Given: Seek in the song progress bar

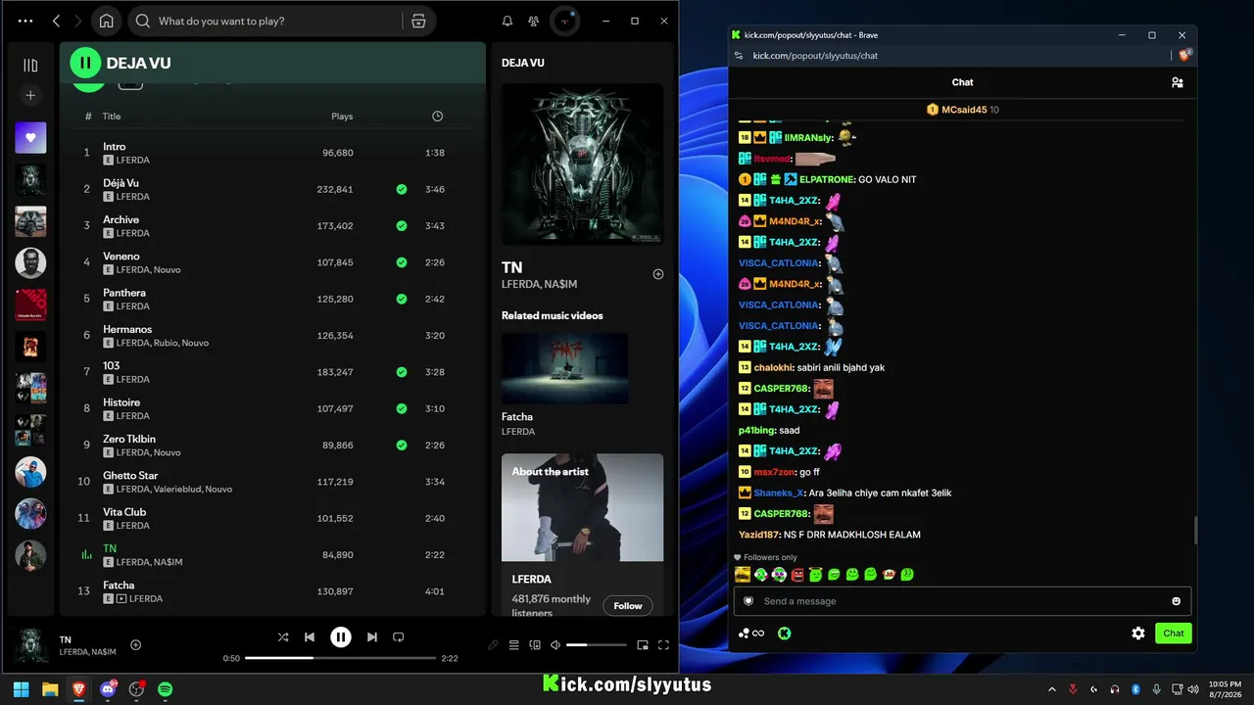Looking at the screenshot, I should [341, 658].
